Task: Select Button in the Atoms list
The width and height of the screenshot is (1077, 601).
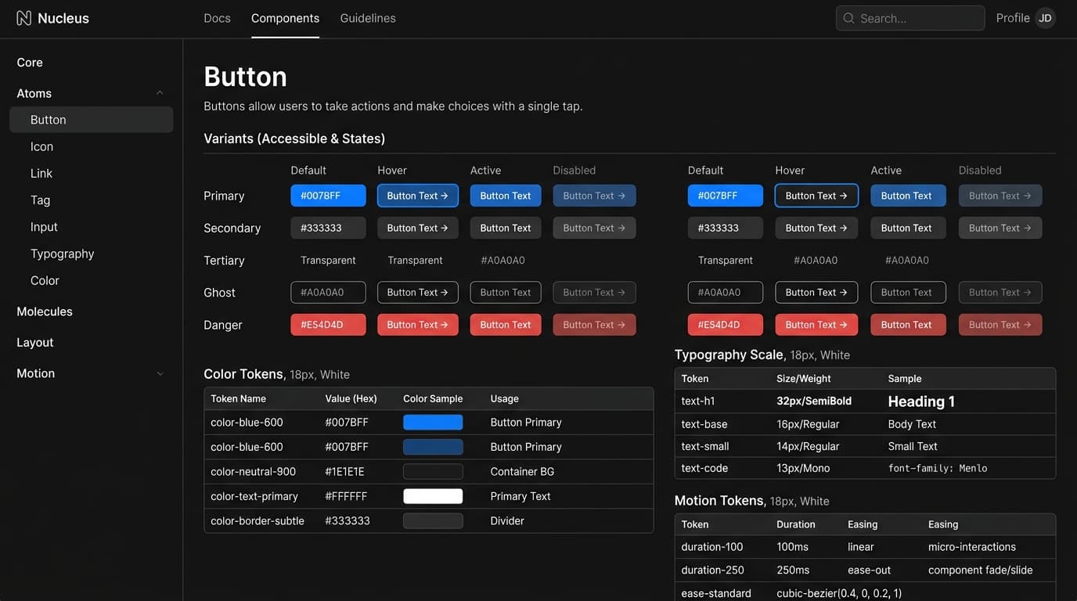Action: (x=91, y=120)
